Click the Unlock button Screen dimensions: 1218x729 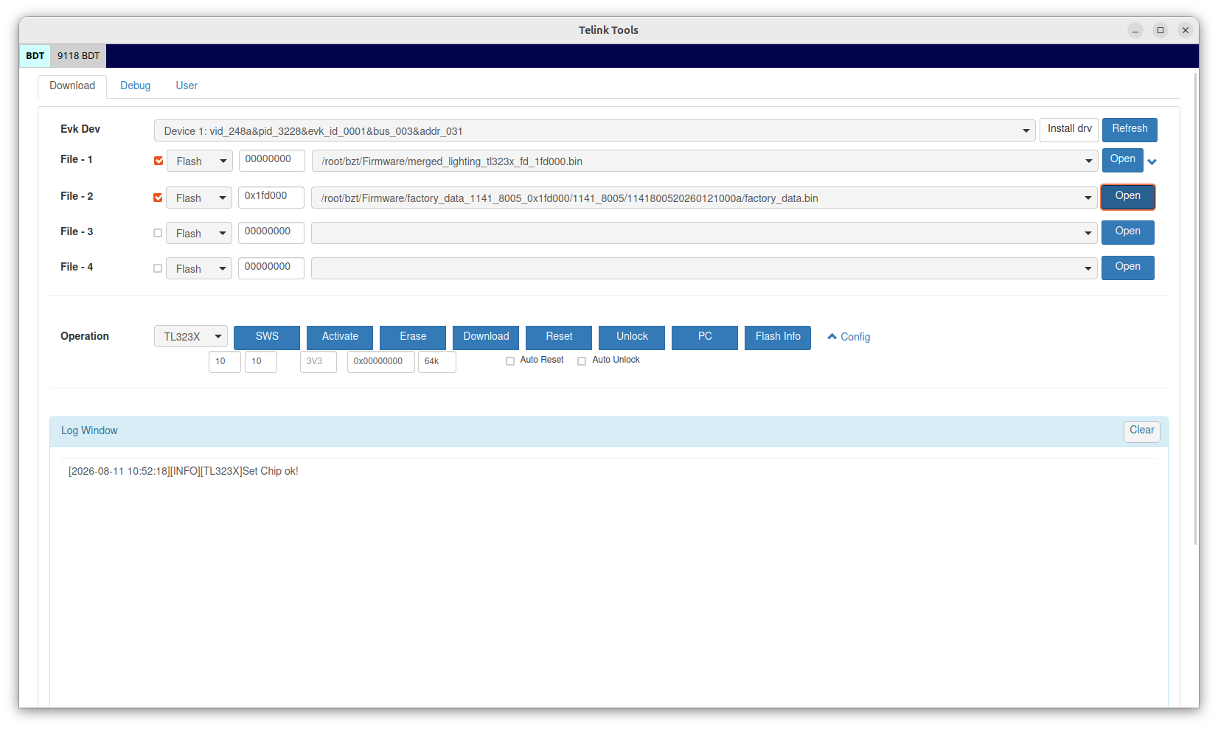(632, 338)
